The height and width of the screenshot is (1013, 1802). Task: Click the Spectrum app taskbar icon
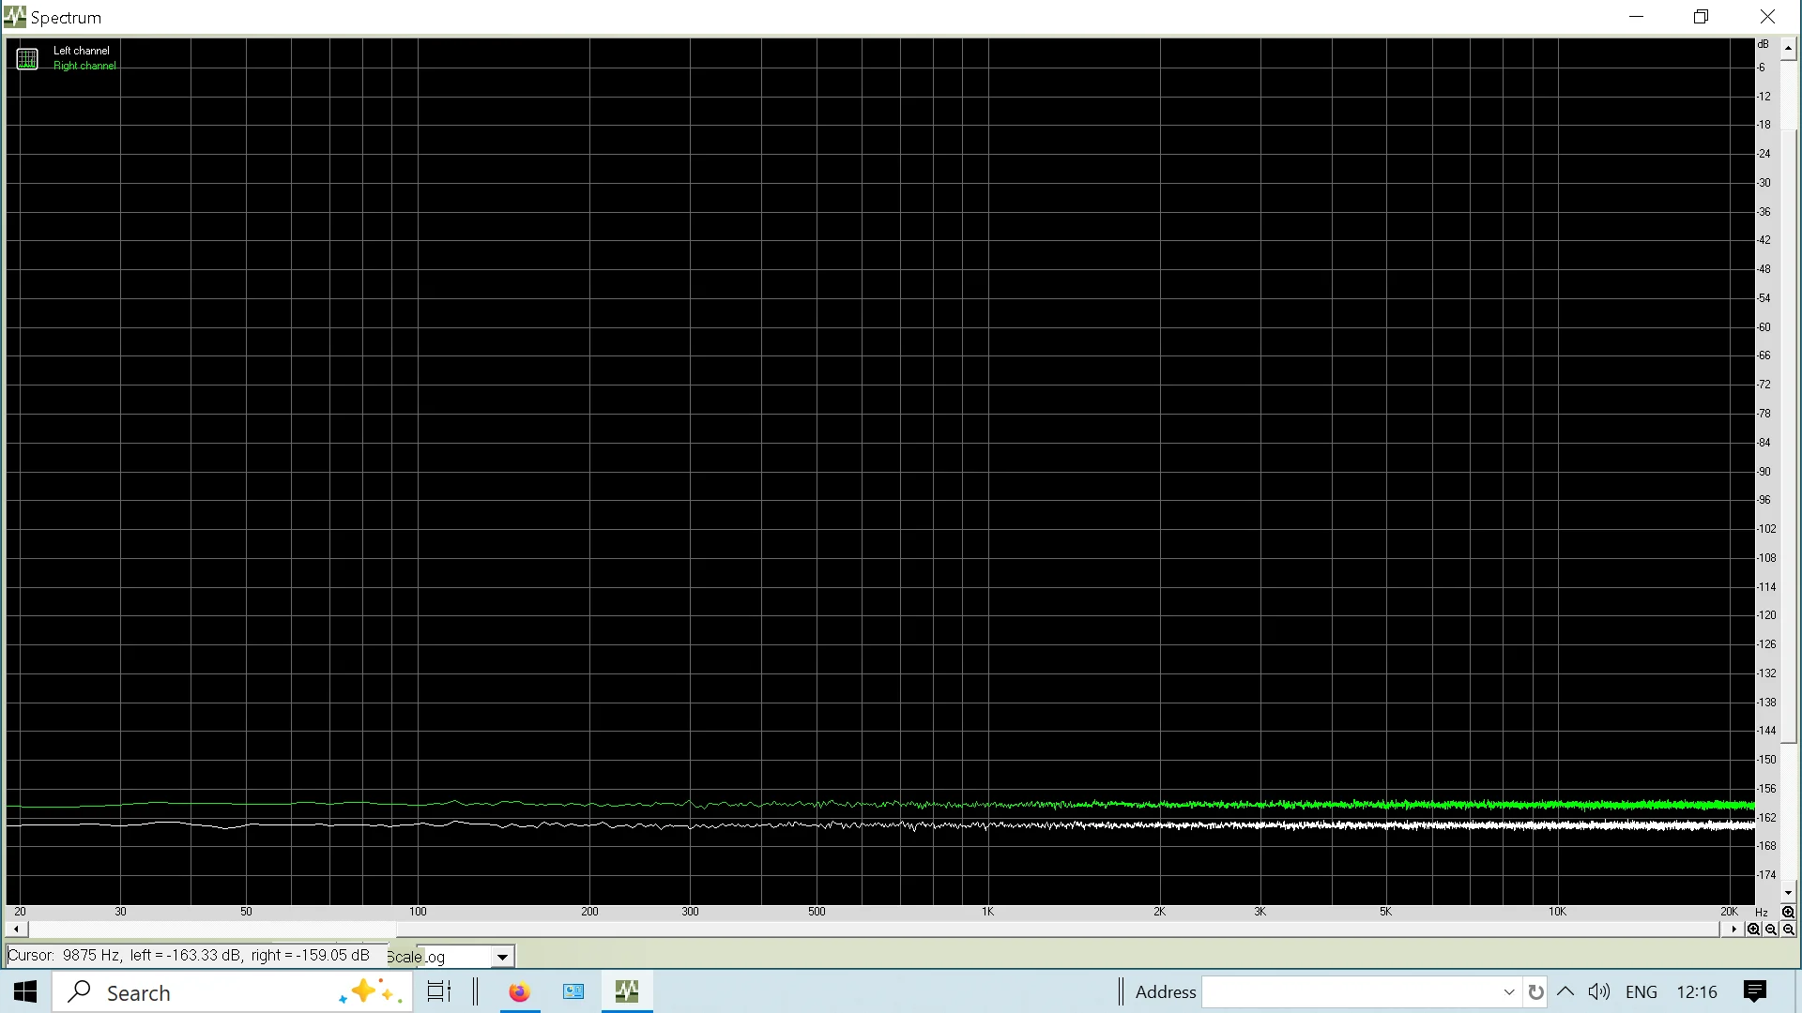click(x=627, y=991)
